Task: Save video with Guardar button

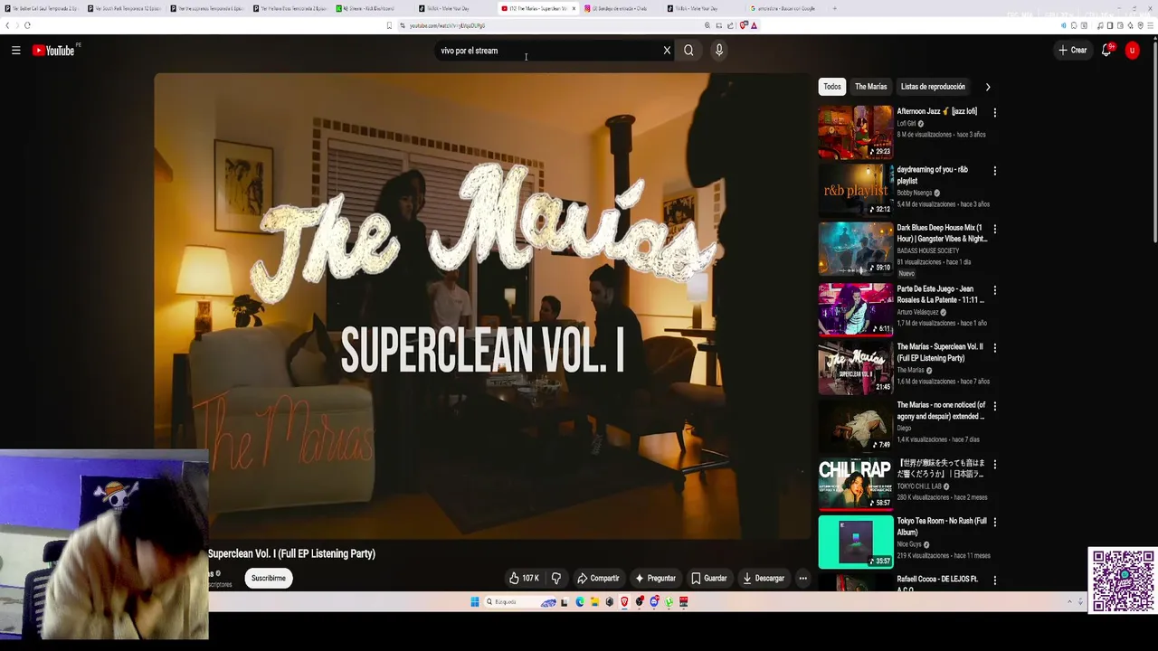Action: coord(708,579)
